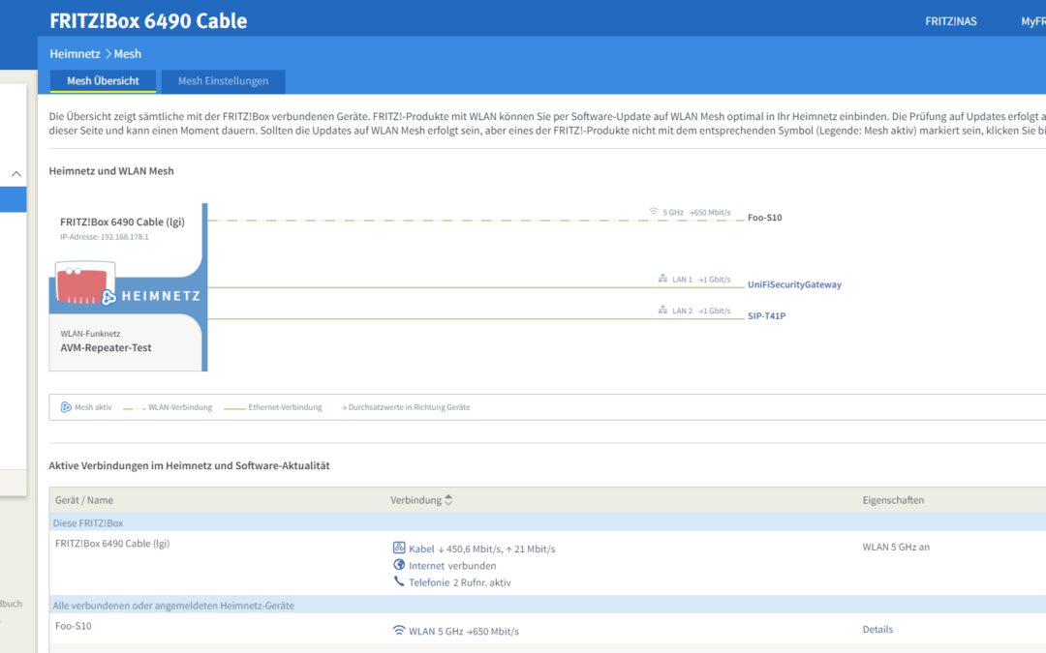Click the Internet globe icon
Image resolution: width=1046 pixels, height=653 pixels.
pos(399,565)
